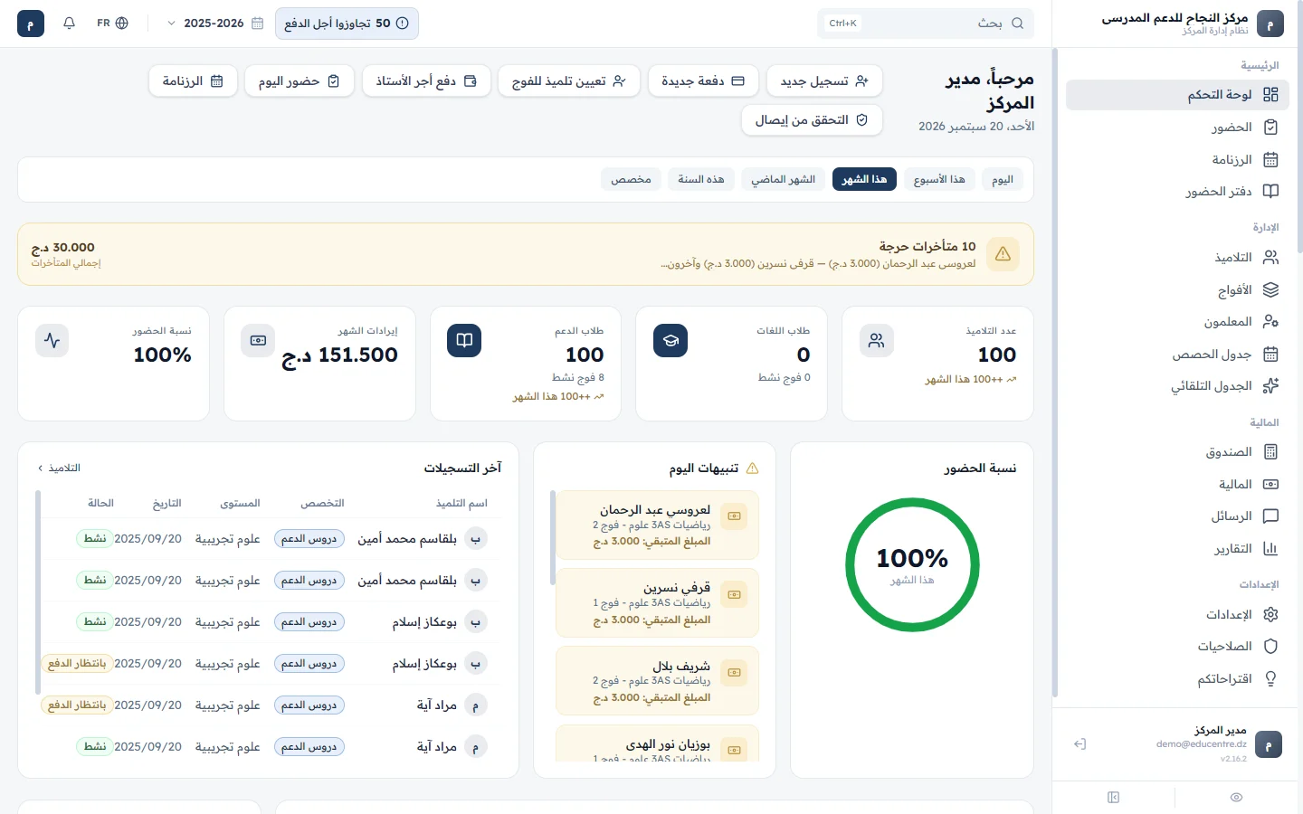Open the 2025-2026 school year dropdown

pyautogui.click(x=215, y=24)
